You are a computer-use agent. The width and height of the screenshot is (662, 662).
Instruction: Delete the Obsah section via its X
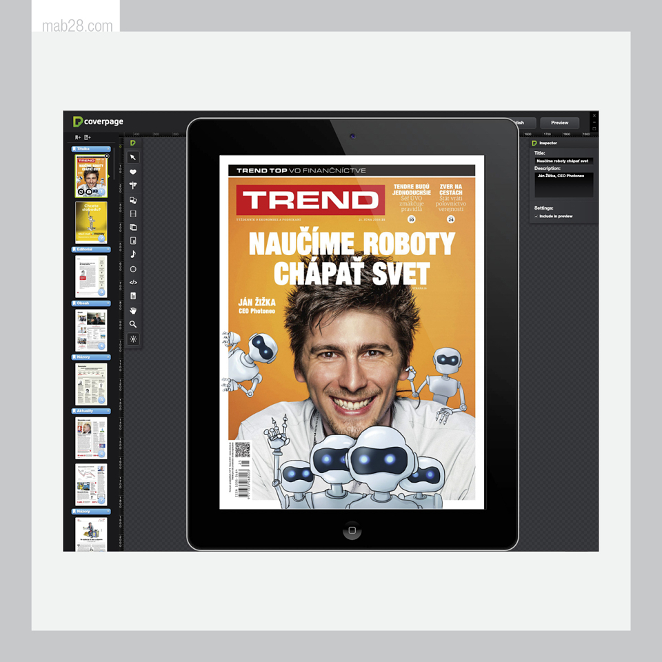coord(108,303)
